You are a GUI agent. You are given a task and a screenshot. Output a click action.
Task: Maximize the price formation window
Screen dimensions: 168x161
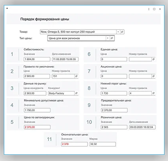coord(154,9)
